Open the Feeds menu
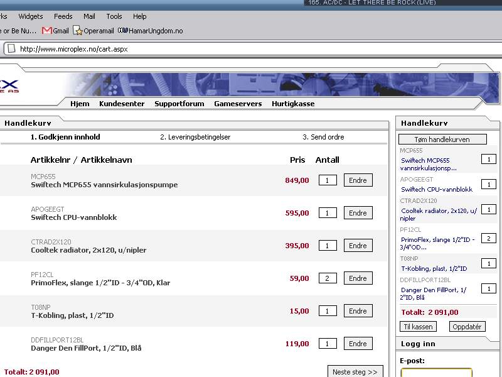502x377 pixels. coord(63,16)
